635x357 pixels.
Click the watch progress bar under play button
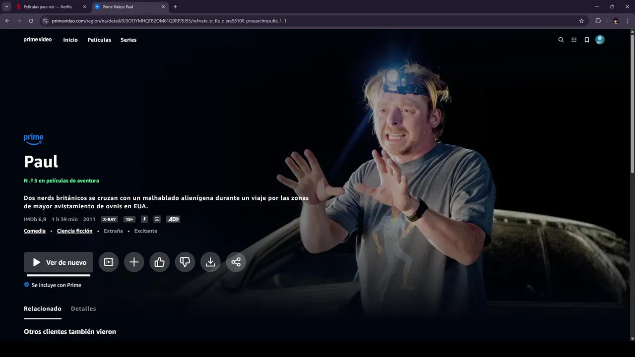tap(59, 275)
